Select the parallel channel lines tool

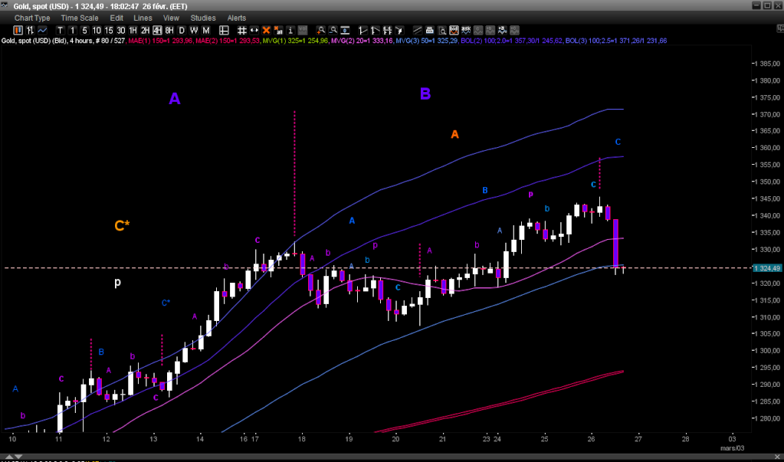point(418,30)
